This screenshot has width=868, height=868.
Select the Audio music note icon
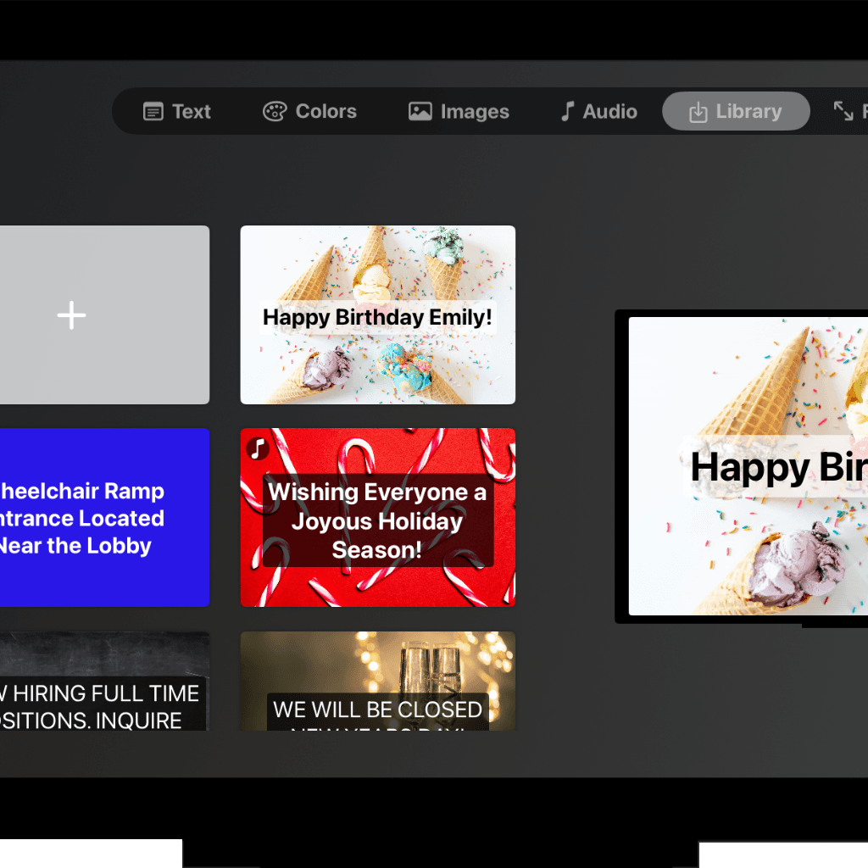(566, 111)
